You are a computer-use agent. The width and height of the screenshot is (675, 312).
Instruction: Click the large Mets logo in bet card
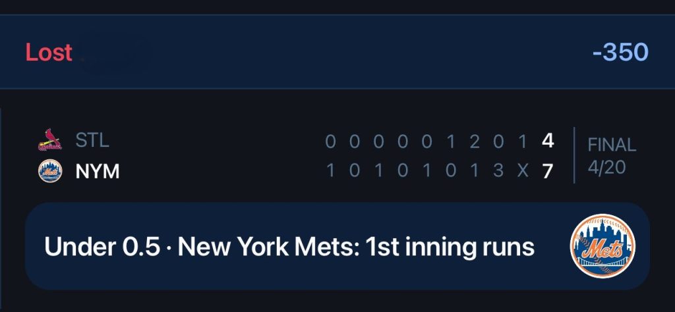(602, 246)
